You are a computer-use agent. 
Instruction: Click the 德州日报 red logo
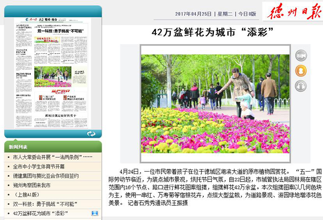click(292, 11)
